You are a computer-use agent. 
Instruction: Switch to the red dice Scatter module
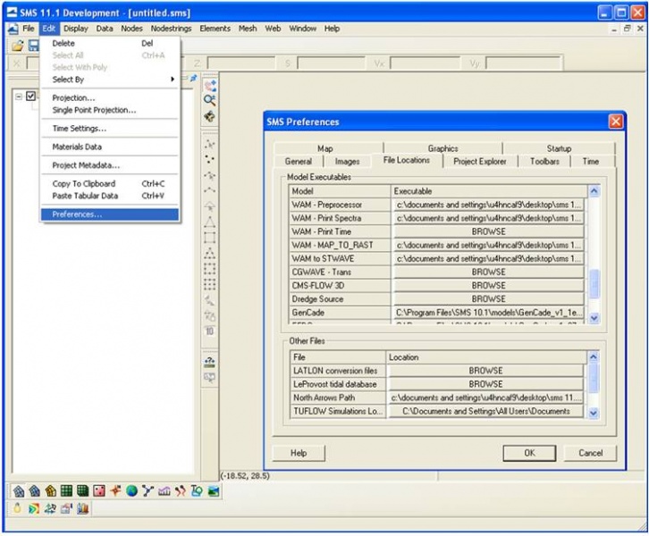click(99, 491)
